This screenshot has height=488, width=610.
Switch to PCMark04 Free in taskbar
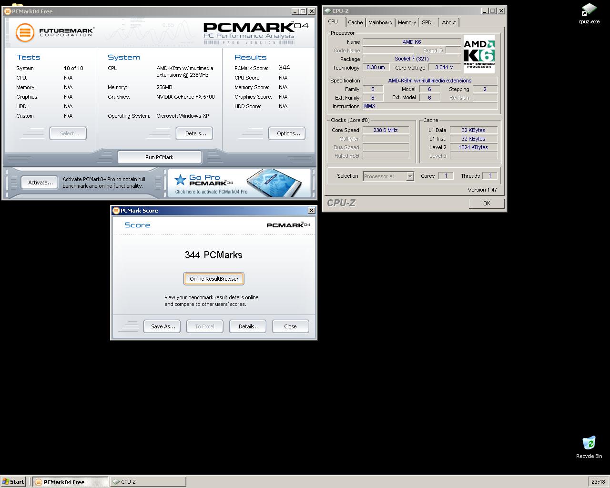[x=71, y=482]
